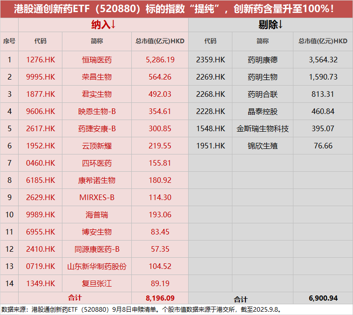Click code cell 2629.HK

point(41,197)
